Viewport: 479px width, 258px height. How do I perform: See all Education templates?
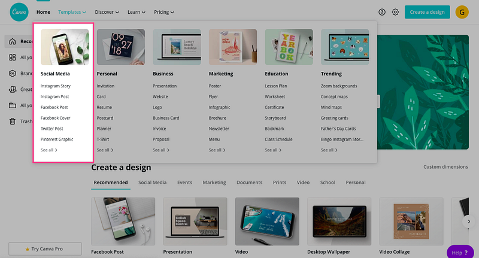click(273, 150)
